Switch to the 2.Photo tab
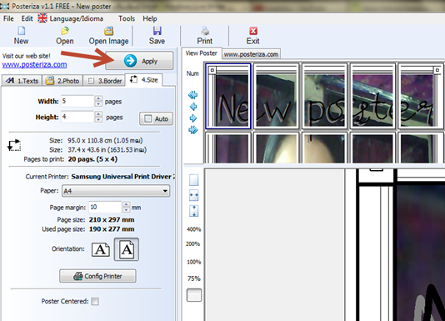445x321 pixels. [x=62, y=81]
